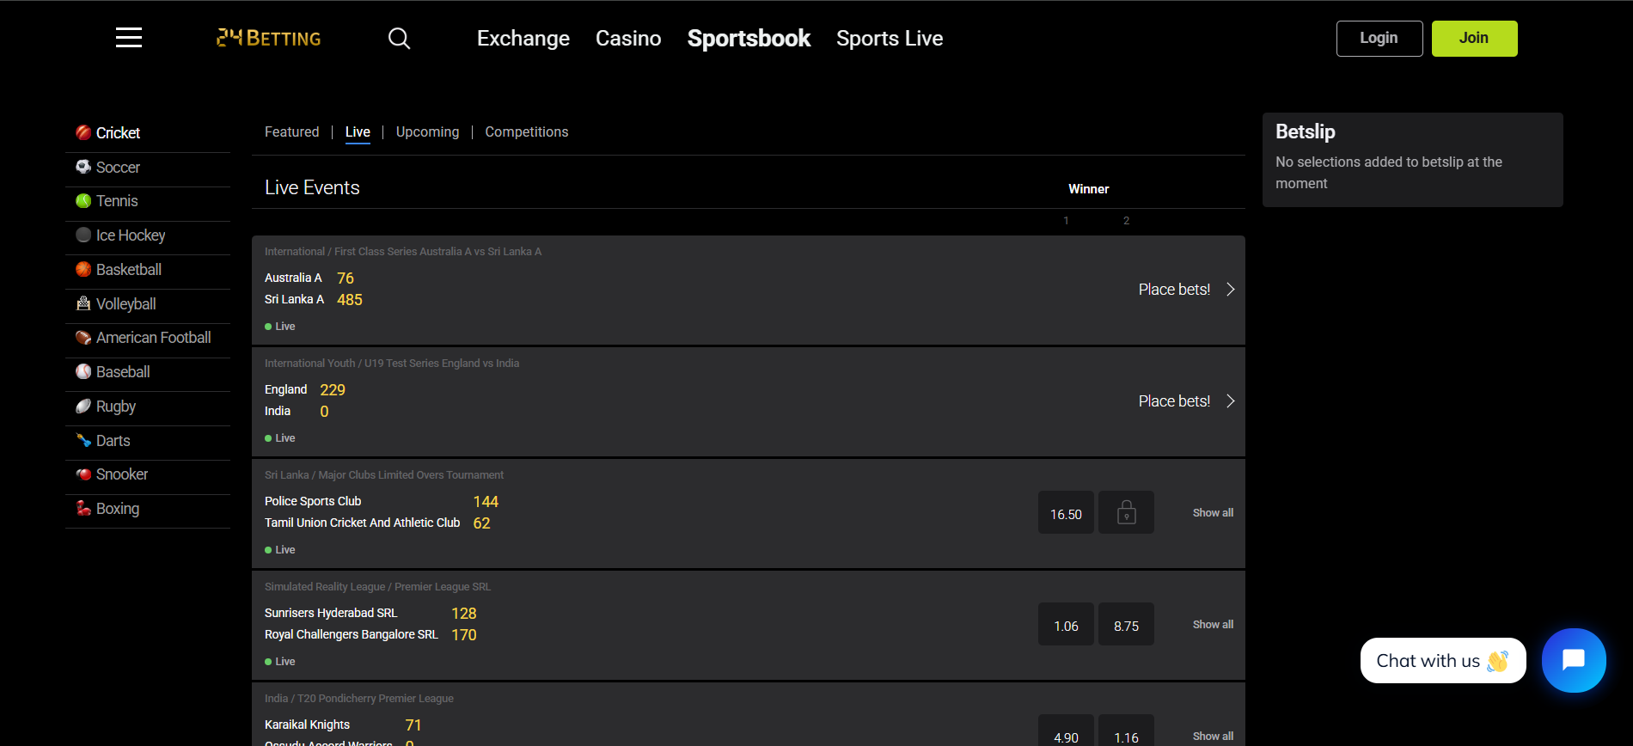
Task: Switch to the Upcoming tab
Action: click(x=427, y=132)
